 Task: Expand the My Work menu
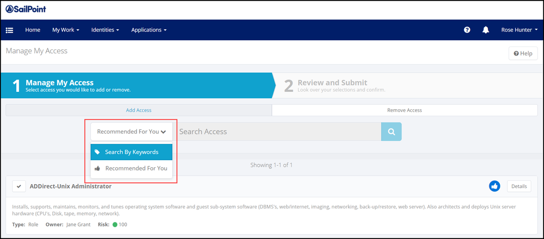(x=66, y=30)
